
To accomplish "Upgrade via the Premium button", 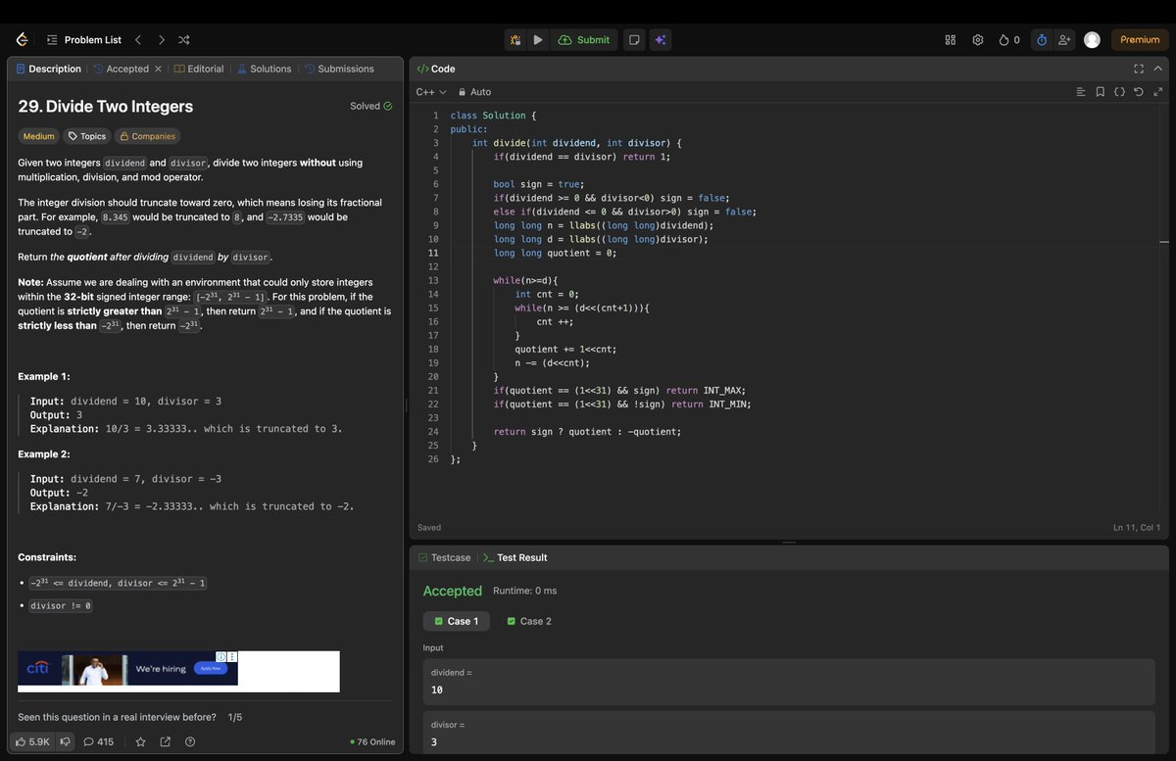I will [1139, 39].
